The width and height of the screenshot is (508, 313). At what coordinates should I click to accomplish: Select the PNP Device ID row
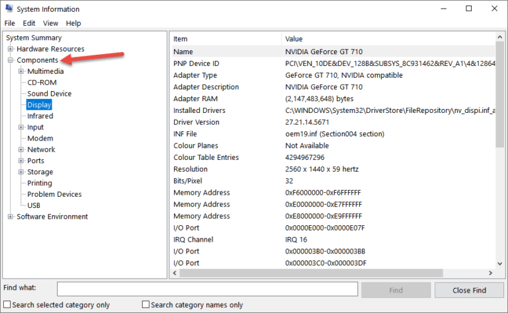point(333,63)
